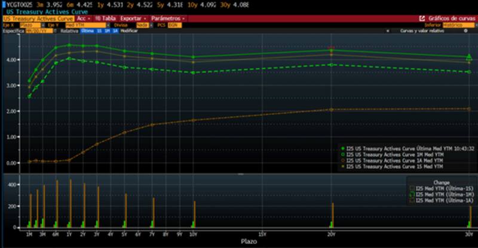Click the pop-out icon beside Gráficos de curvas
Screen dimensions: 478x248
(422, 19)
